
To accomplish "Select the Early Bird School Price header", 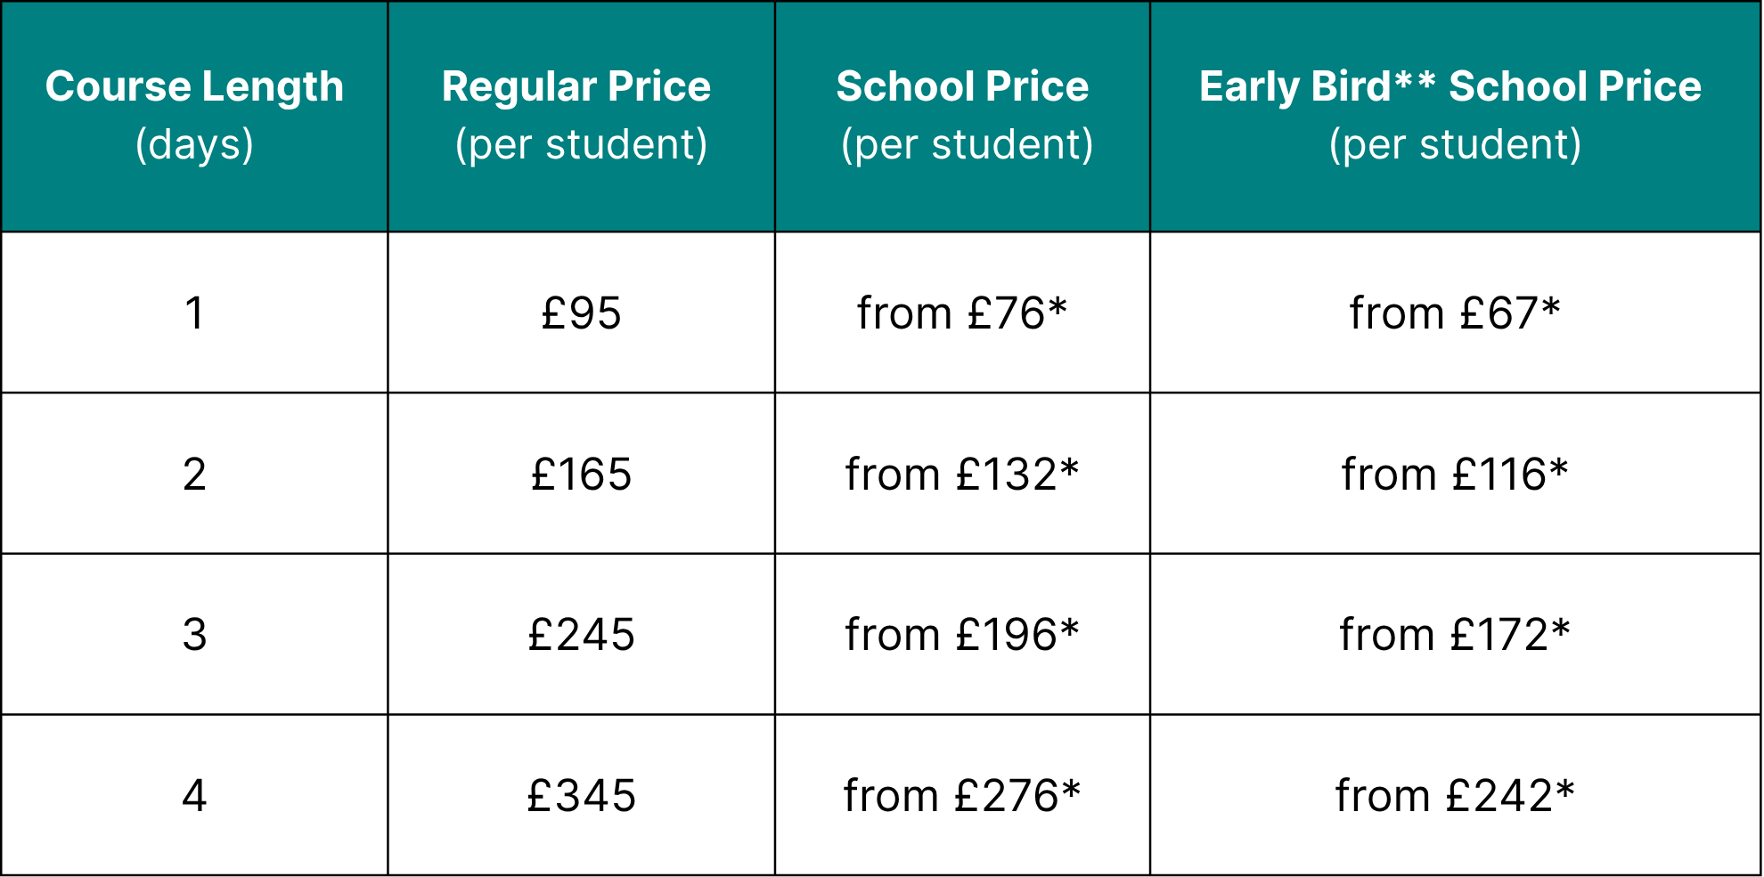I will (x=1454, y=116).
